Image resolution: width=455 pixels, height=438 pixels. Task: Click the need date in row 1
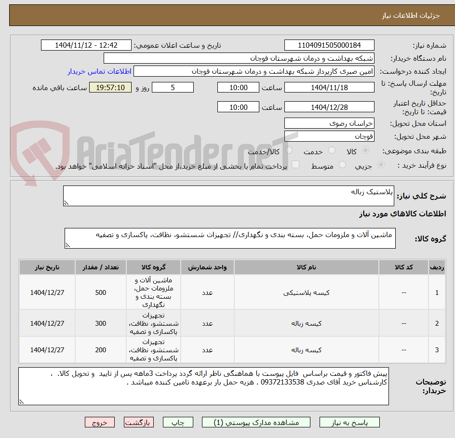[x=47, y=292]
